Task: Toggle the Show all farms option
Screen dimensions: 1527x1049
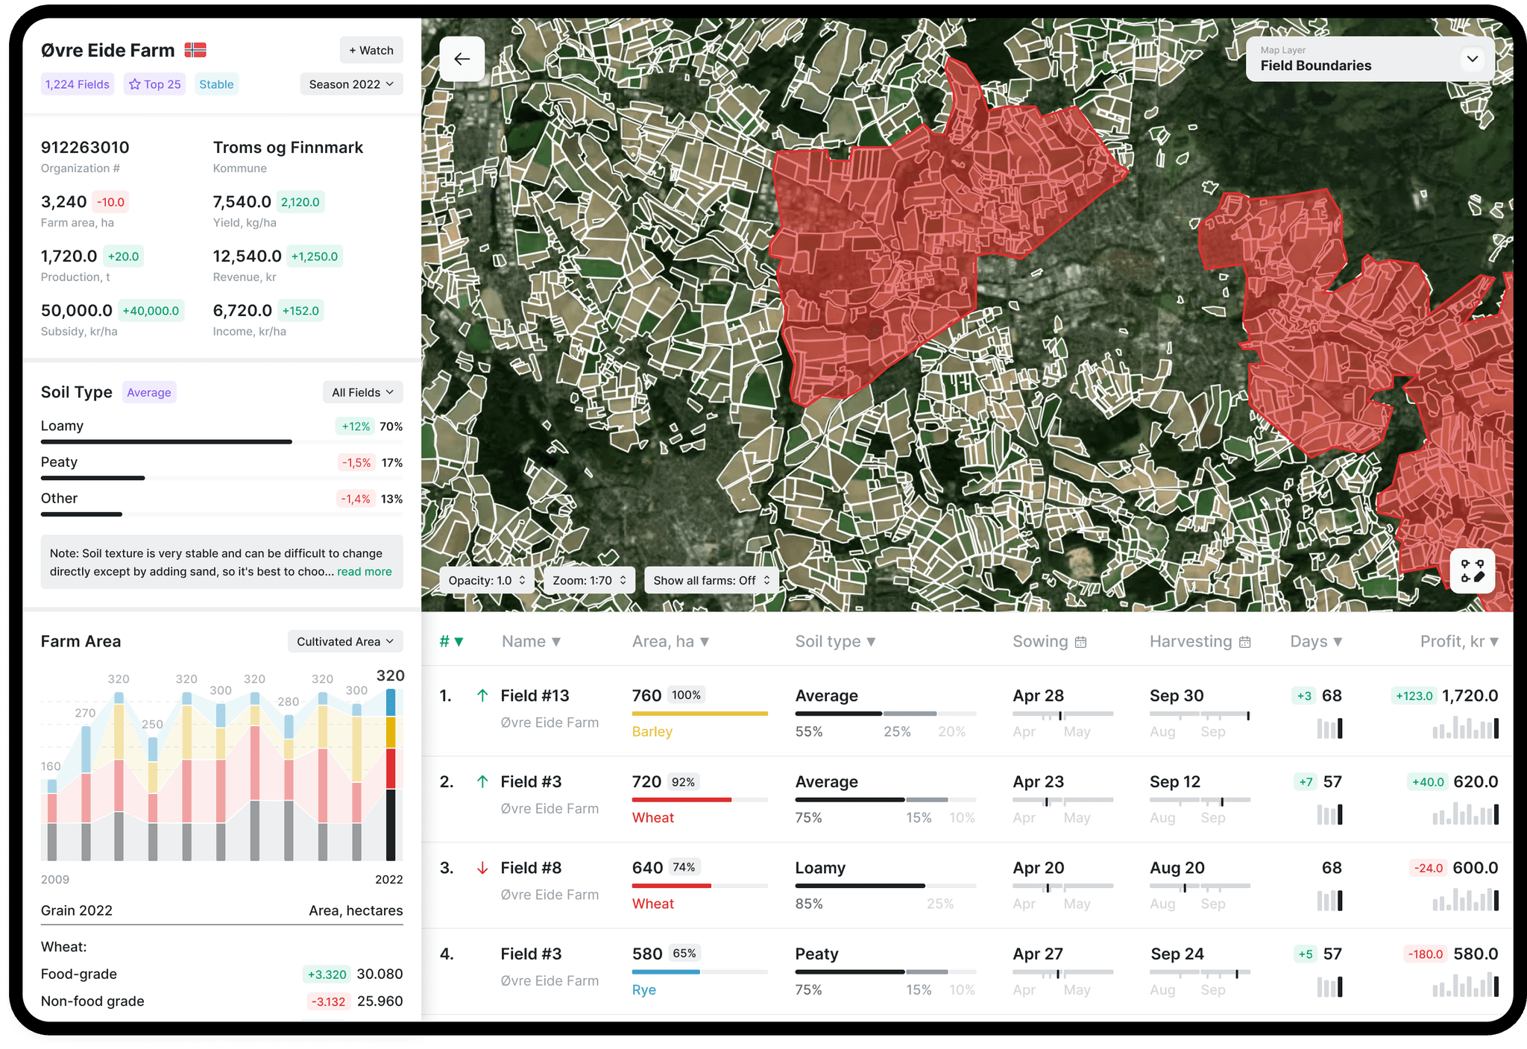Action: (x=711, y=580)
